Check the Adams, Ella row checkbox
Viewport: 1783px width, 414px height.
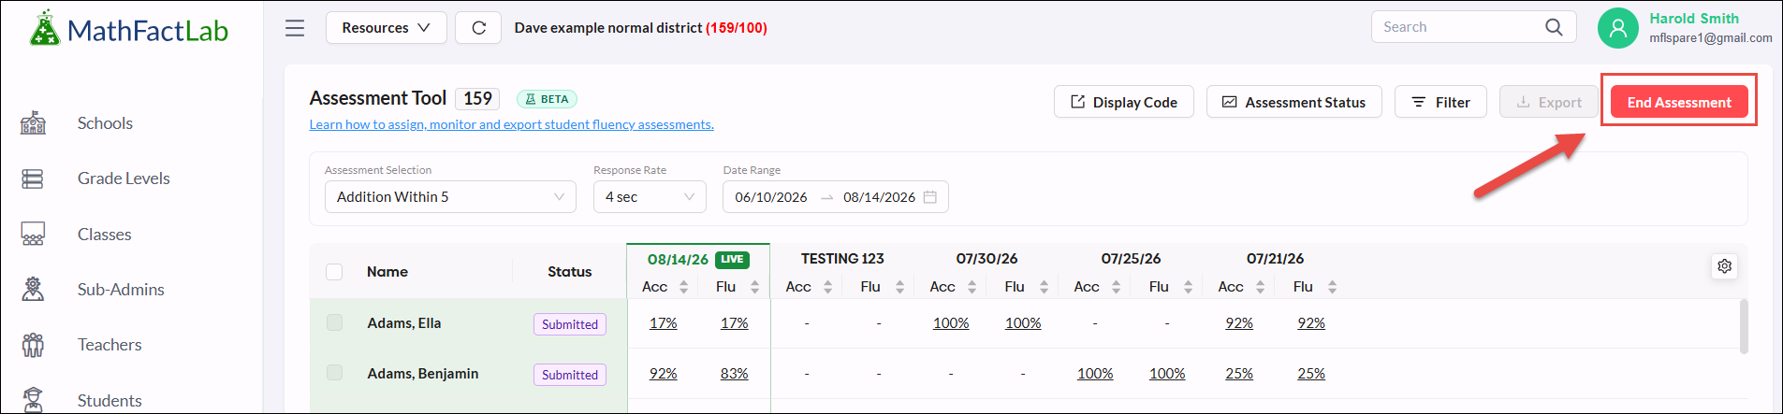tap(334, 322)
